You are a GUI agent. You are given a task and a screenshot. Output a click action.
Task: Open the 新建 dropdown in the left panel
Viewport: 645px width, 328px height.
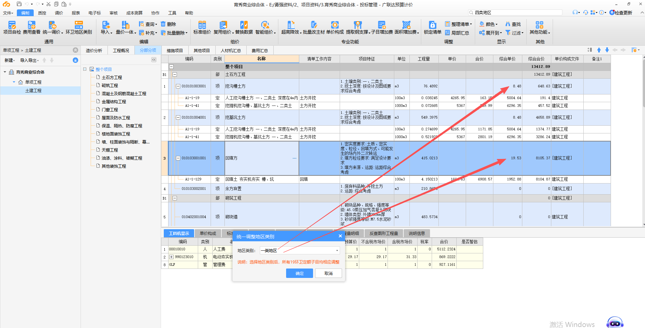click(x=9, y=60)
